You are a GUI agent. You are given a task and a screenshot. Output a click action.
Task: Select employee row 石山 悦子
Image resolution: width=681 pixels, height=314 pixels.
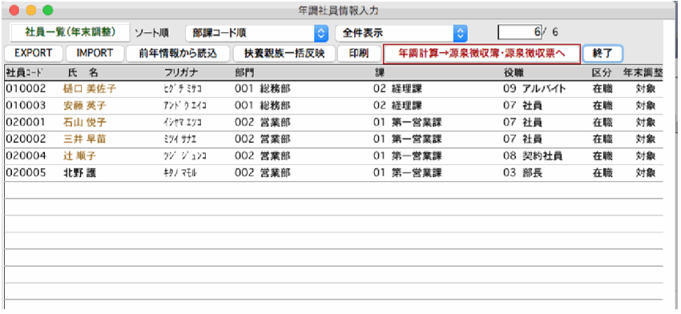pyautogui.click(x=333, y=123)
